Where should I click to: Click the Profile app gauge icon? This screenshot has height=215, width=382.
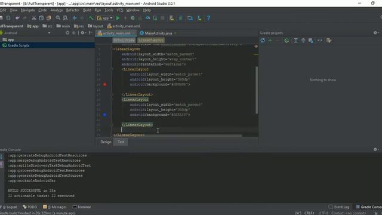click(x=147, y=18)
